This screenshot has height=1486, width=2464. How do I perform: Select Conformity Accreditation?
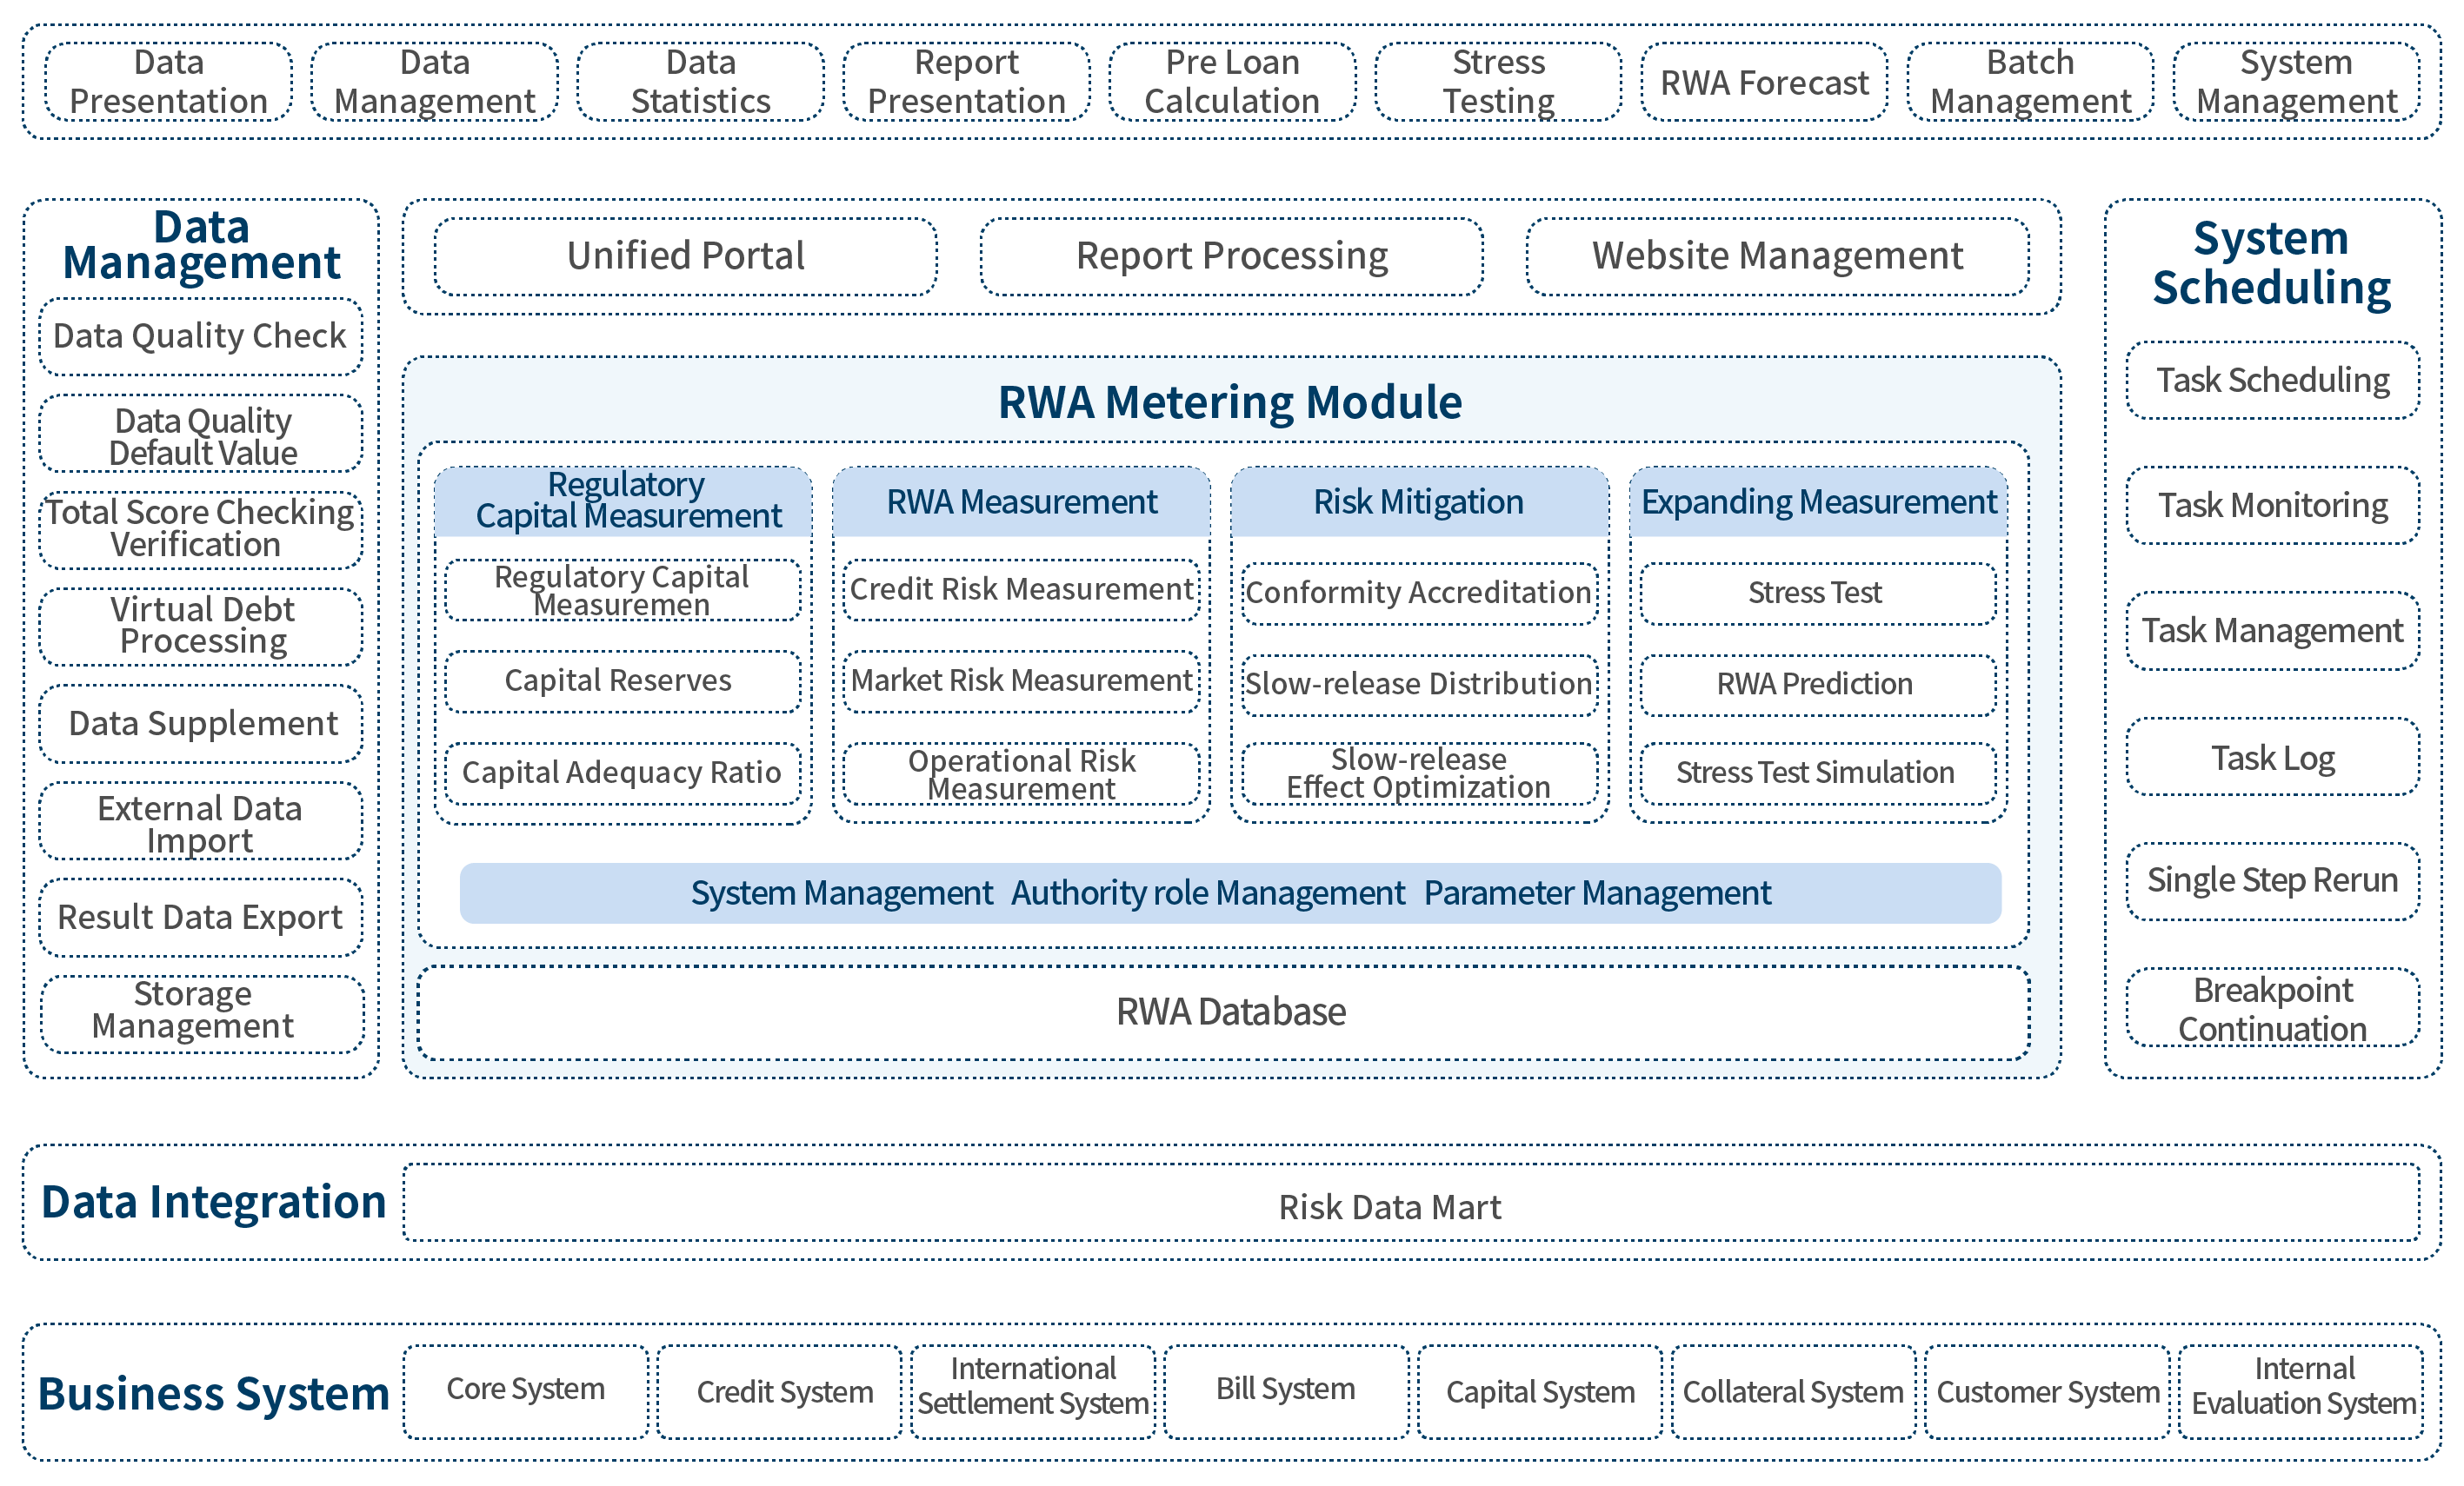click(1420, 594)
